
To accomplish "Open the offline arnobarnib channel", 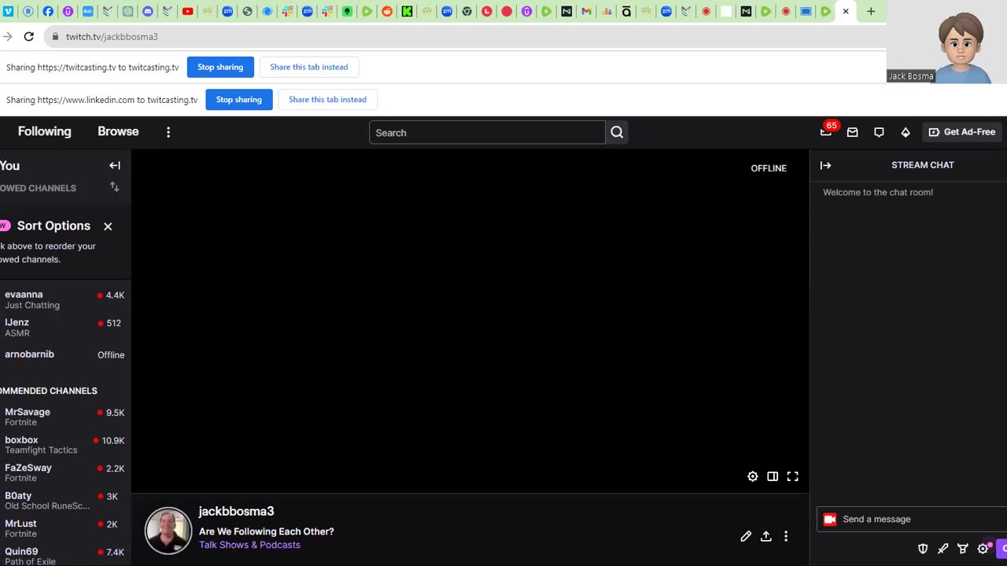I will coord(65,355).
